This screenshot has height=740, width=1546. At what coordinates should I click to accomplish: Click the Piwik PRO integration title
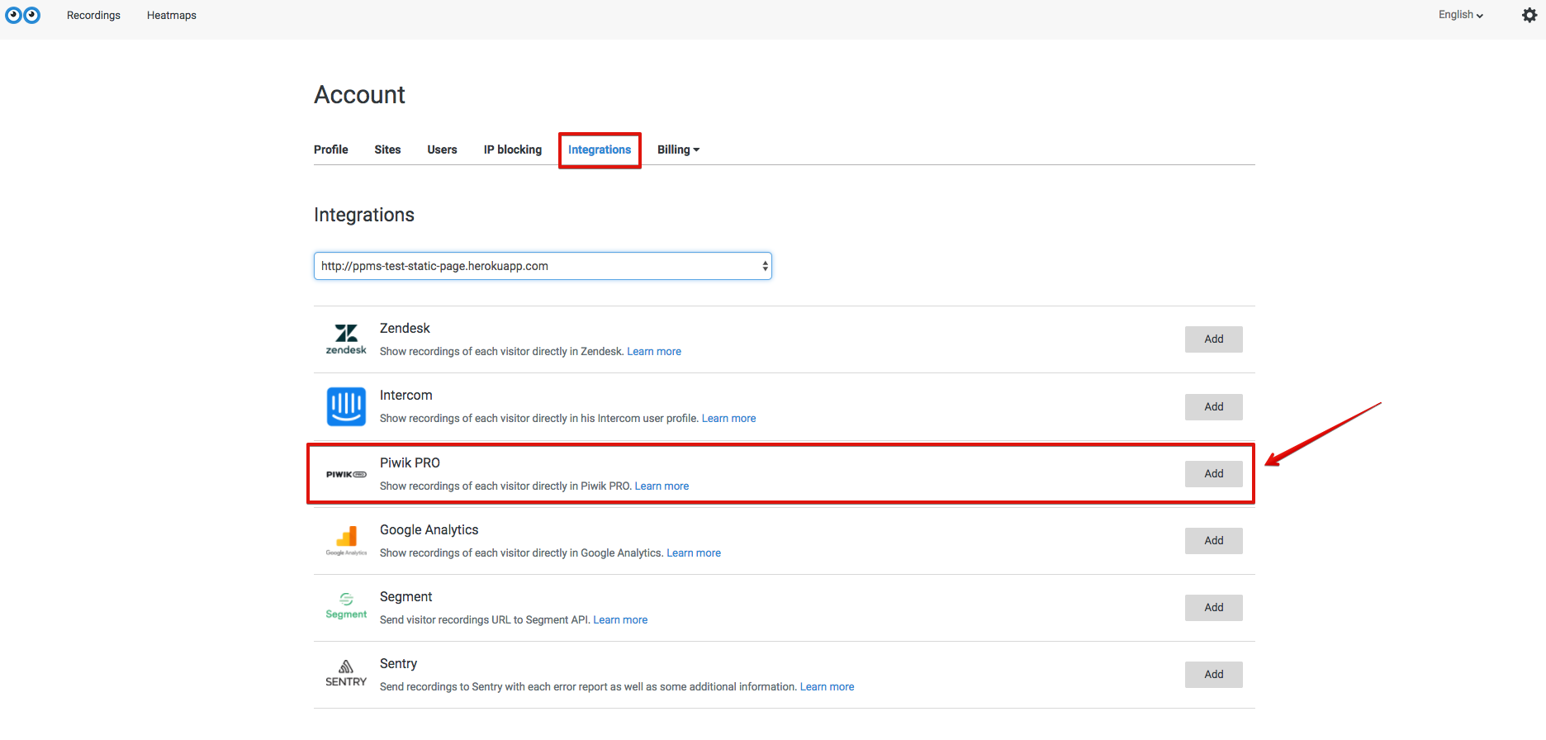click(x=410, y=463)
